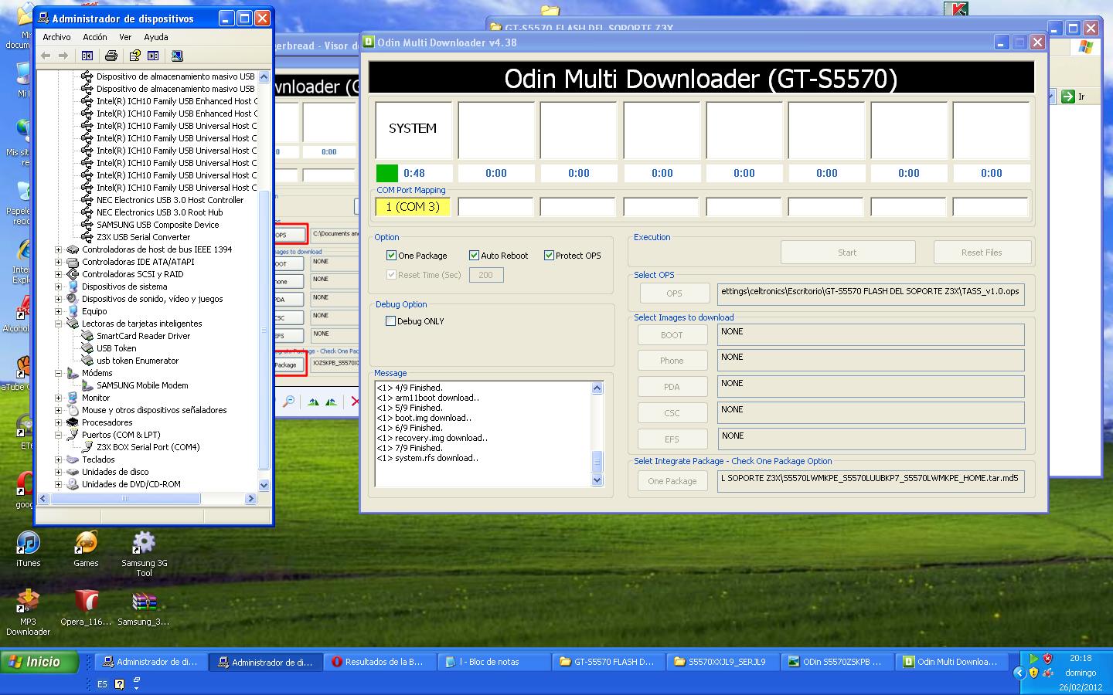
Task: Click the Print icon in Device Manager toolbar
Action: [x=111, y=56]
